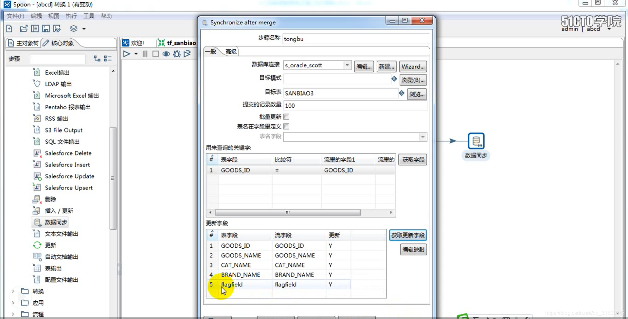Switch to the 一般 tab
The width and height of the screenshot is (628, 319).
coord(211,51)
